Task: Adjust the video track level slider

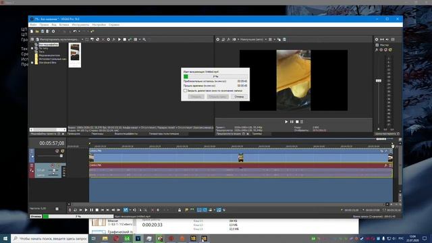Action: (61, 156)
